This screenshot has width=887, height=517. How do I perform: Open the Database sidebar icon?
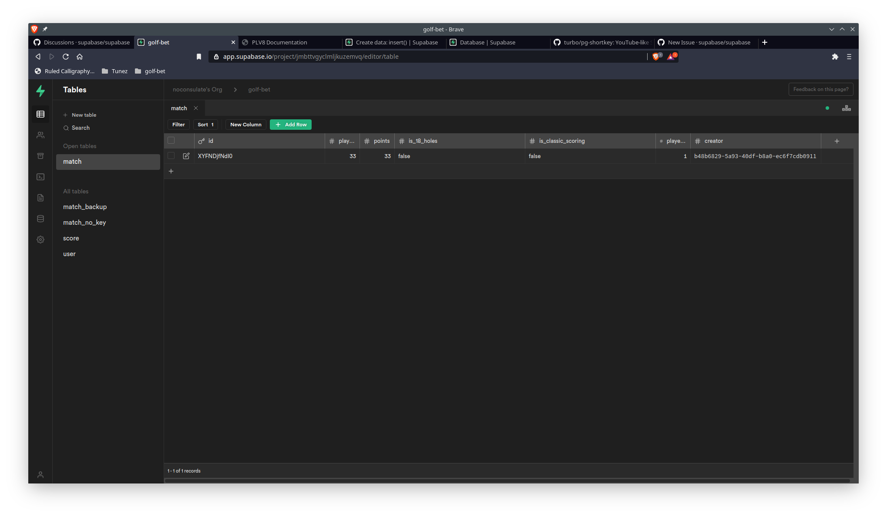40,219
